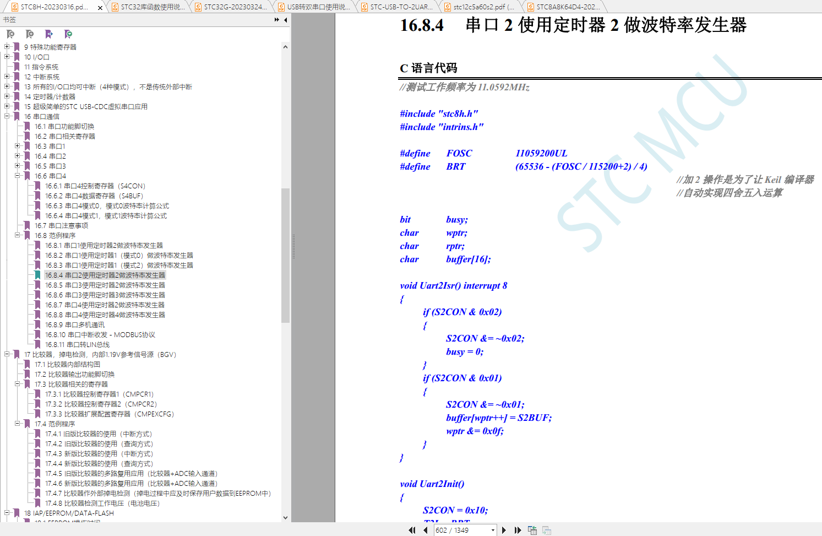Image resolution: width=822 pixels, height=536 pixels.
Task: Open bookmark 16.8.1 串口1使用定时器2做波特率发生器
Action: [x=104, y=246]
